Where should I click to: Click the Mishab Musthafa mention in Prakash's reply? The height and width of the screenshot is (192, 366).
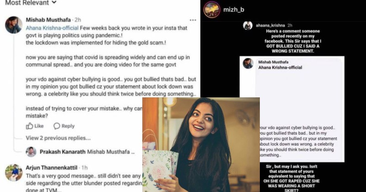(111, 152)
